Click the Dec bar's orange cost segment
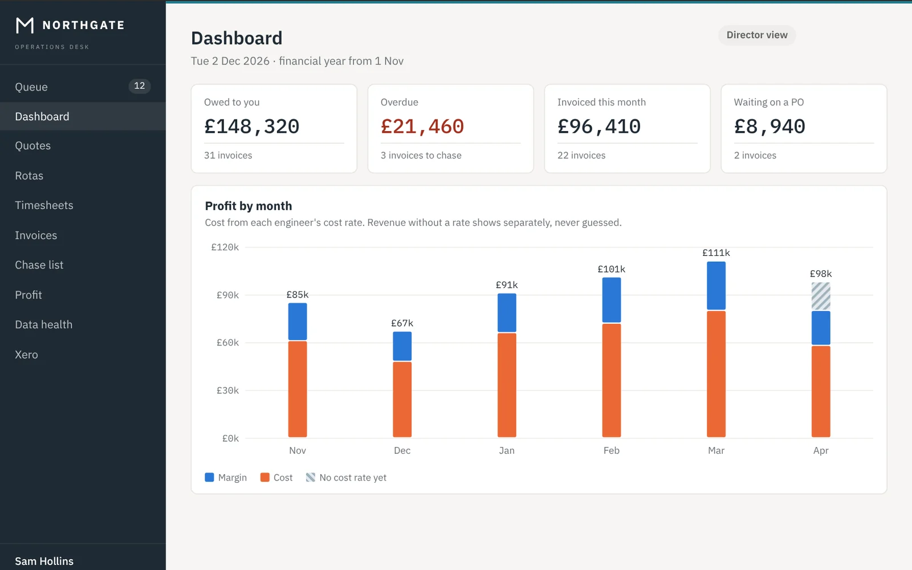Screen dimensions: 912x570 (x=402, y=400)
